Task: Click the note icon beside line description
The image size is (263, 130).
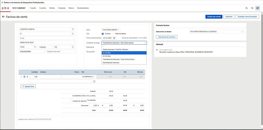Action: pyautogui.click(x=94, y=81)
